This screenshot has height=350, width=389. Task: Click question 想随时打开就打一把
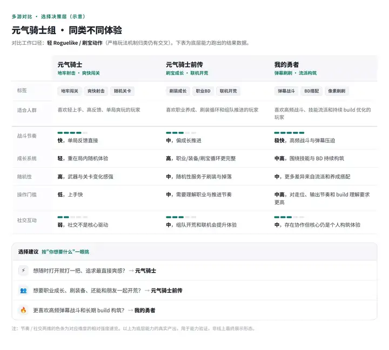(x=79, y=271)
